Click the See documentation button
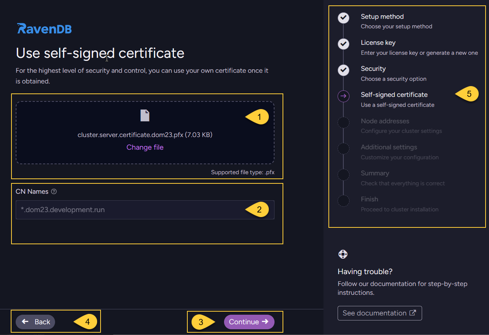Viewport: 489px width, 335px height. click(379, 313)
